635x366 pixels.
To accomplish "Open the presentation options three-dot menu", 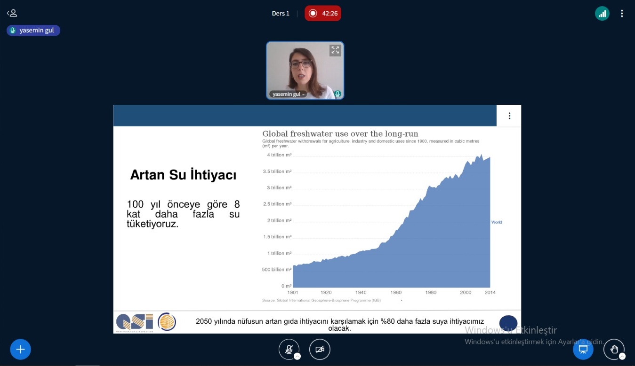I will (x=509, y=116).
